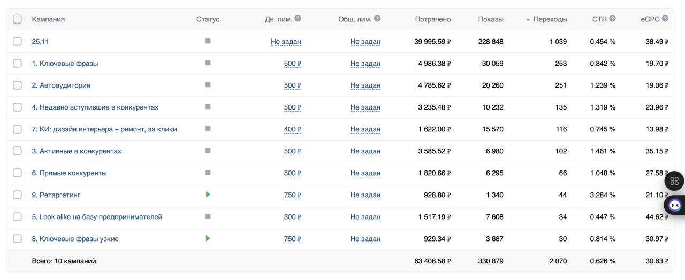This screenshot has height=280, width=685.
Task: Edit 300 ₽ daily limit for 5. Look alike
Action: 293,216
